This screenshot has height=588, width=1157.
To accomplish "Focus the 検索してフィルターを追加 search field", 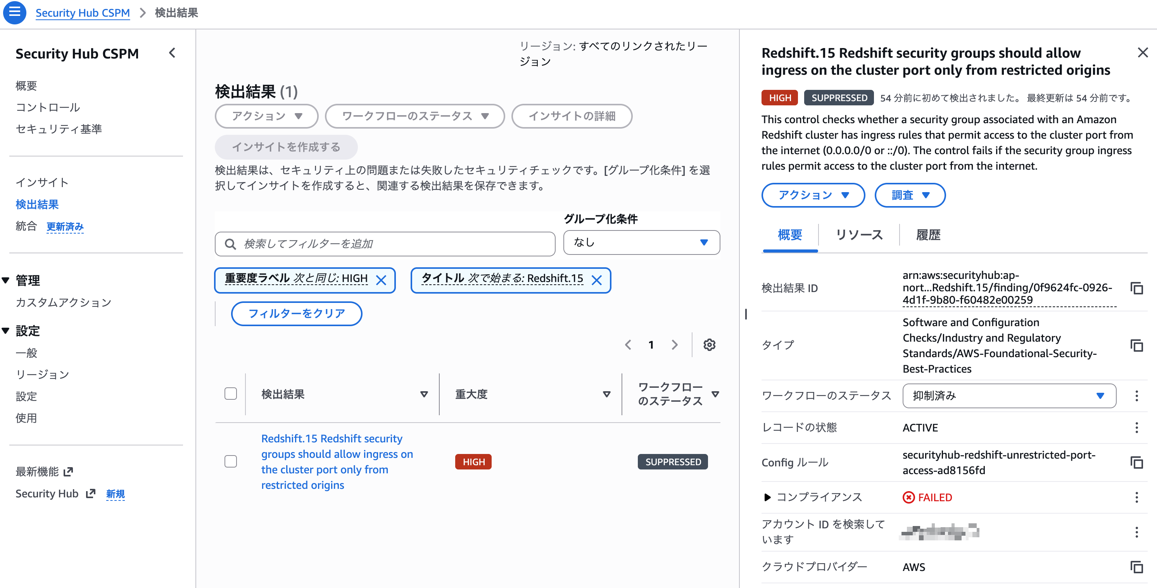I will click(385, 244).
